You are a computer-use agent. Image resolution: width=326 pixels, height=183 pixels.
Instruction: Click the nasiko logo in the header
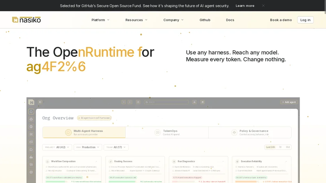26,20
